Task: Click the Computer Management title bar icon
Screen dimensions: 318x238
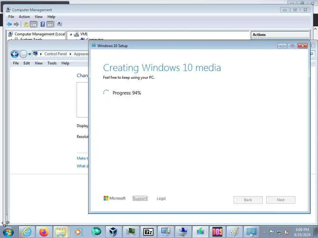Action: click(8, 10)
